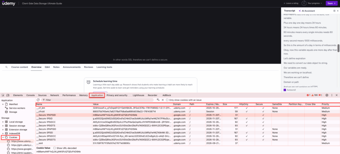Open DevTools settings gear

click(x=327, y=95)
